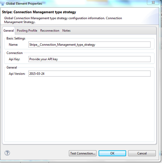
Task: Click the 'Connection' group heading
Action: click(x=15, y=53)
